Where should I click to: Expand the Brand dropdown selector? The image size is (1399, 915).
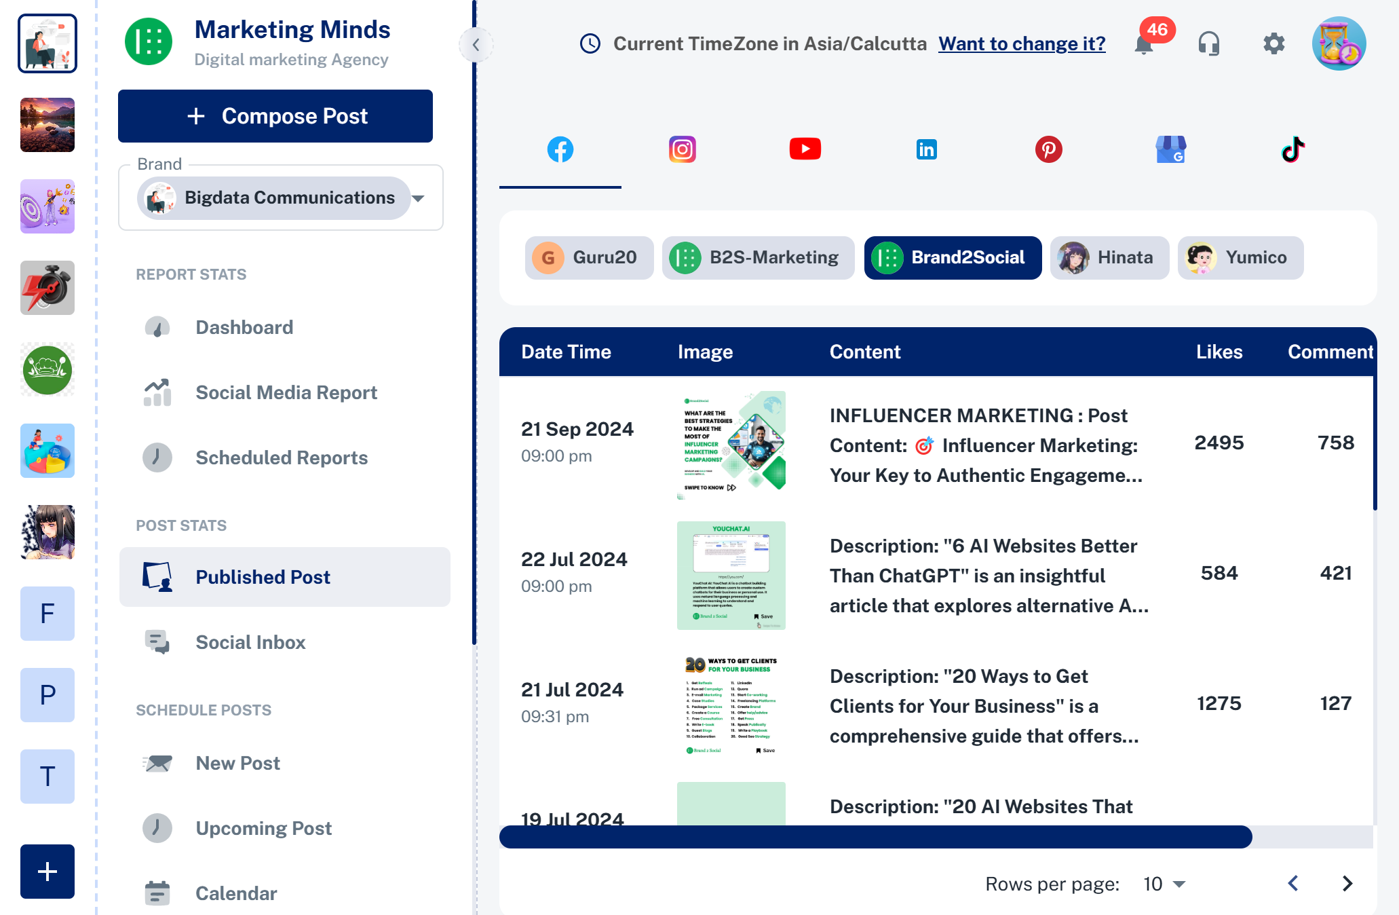coord(419,198)
